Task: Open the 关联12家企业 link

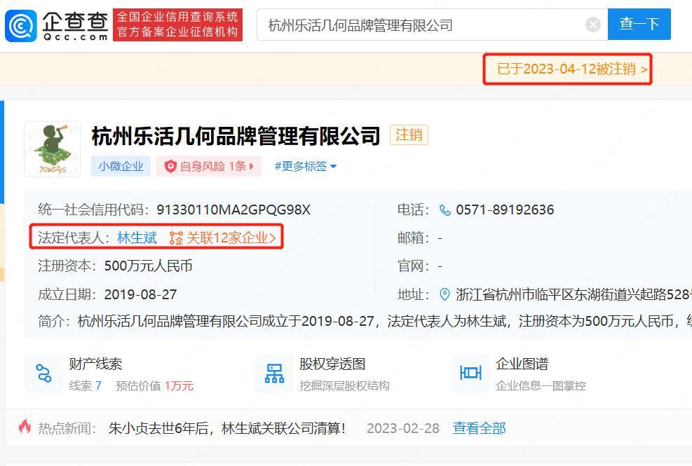Action: click(x=231, y=238)
